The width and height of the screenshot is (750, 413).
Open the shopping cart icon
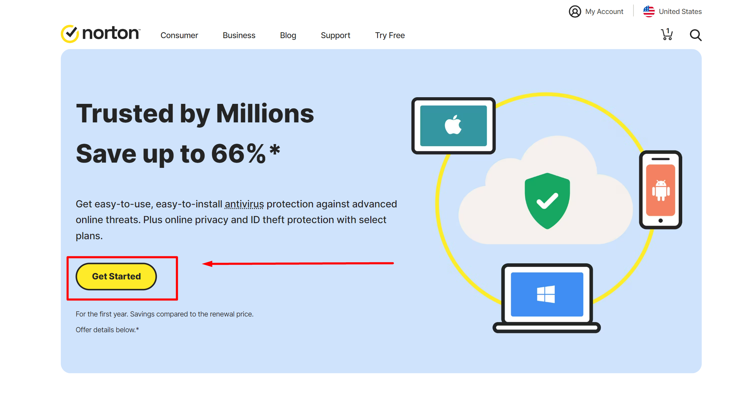click(x=667, y=35)
